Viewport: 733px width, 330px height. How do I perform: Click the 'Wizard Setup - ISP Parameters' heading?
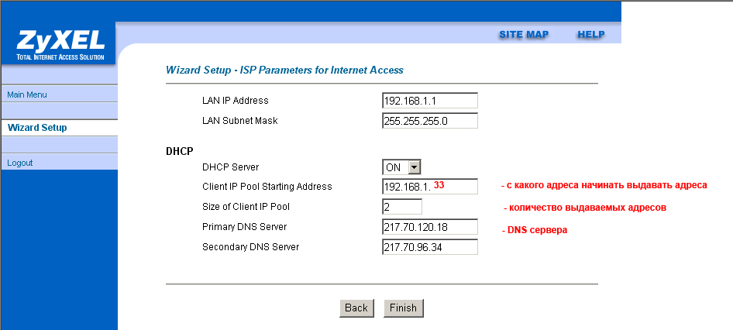(284, 70)
